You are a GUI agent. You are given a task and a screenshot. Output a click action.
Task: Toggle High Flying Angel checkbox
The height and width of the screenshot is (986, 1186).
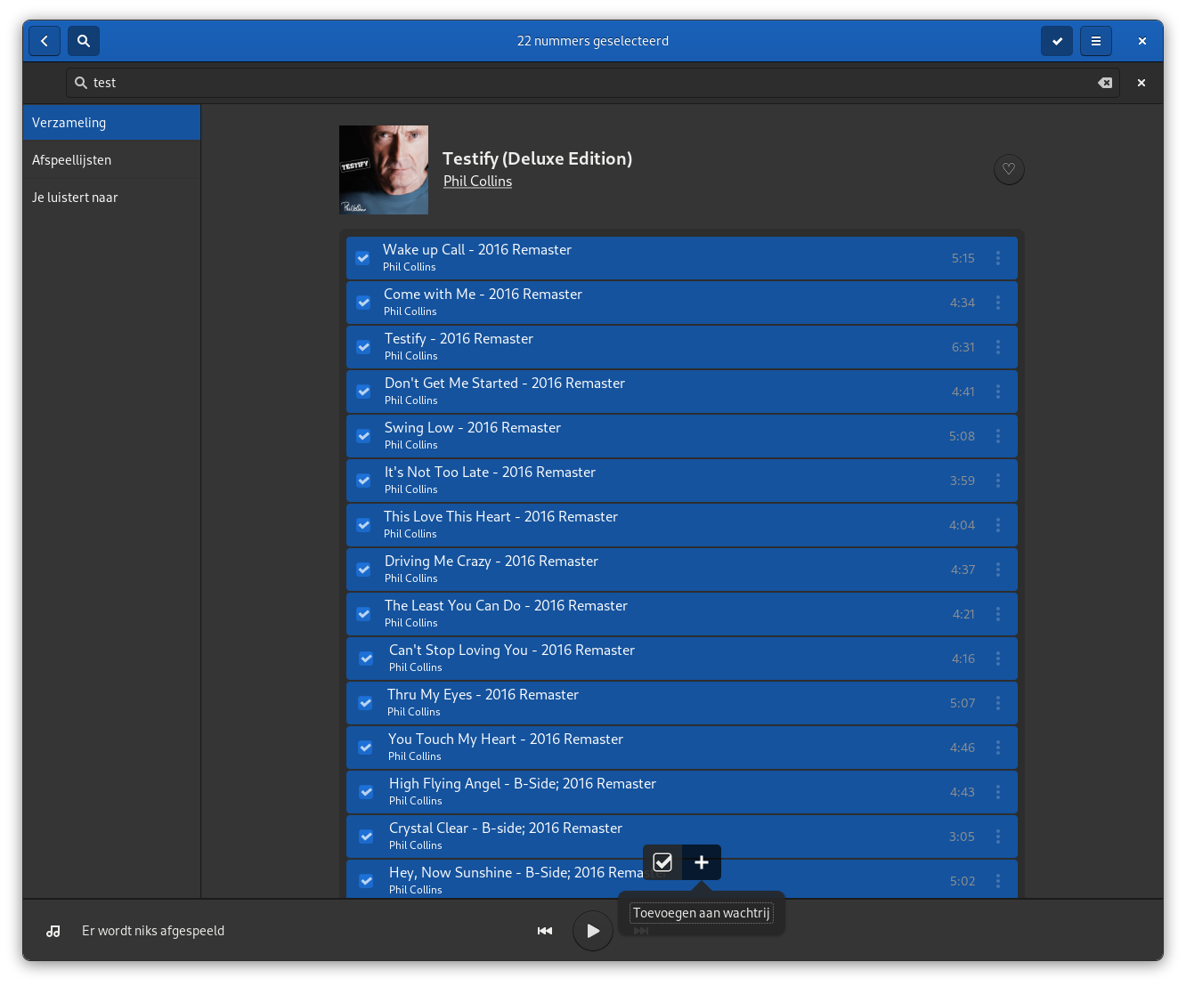coord(366,792)
